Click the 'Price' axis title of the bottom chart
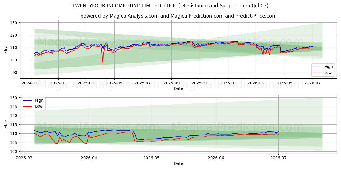341x170 pixels. click(6, 124)
